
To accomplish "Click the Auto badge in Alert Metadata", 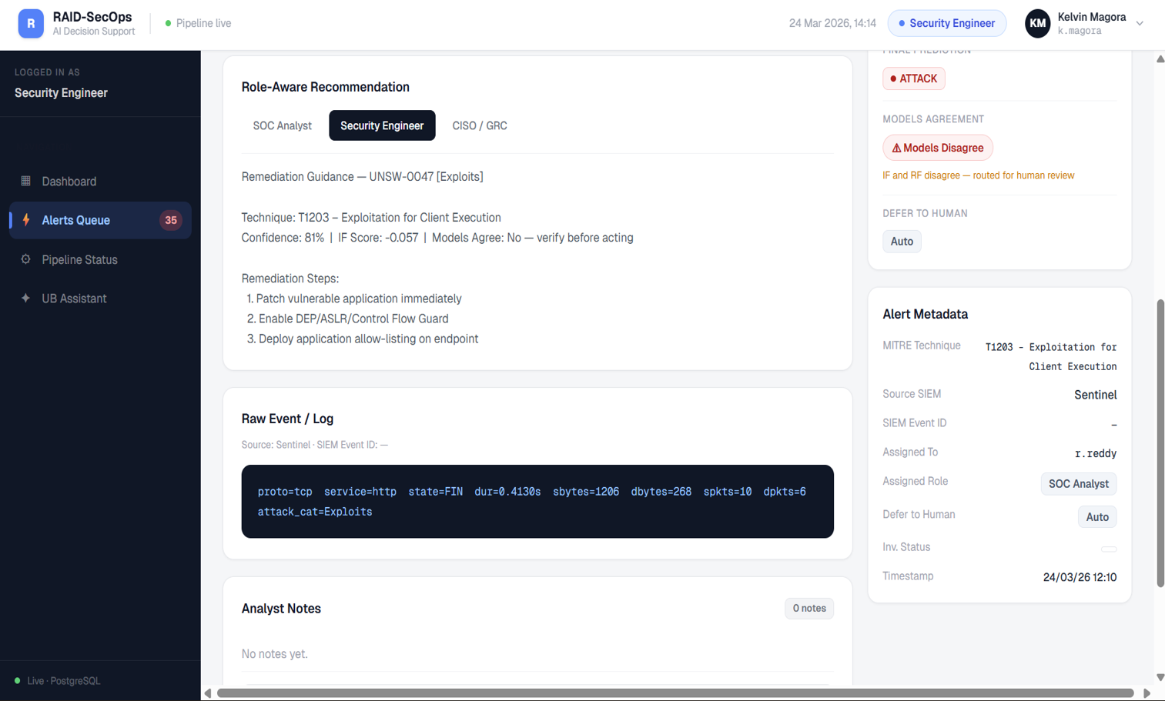I will (1097, 517).
